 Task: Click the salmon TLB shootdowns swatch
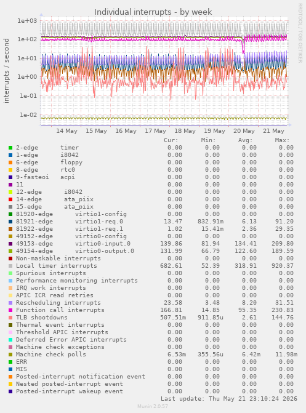click(x=10, y=318)
